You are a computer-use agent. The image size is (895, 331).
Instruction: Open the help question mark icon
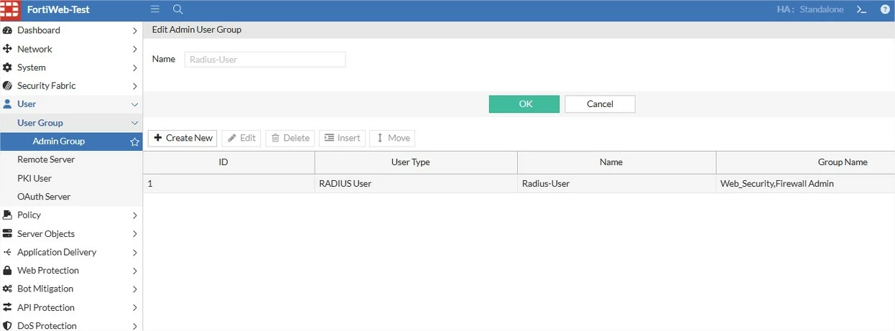pyautogui.click(x=885, y=9)
